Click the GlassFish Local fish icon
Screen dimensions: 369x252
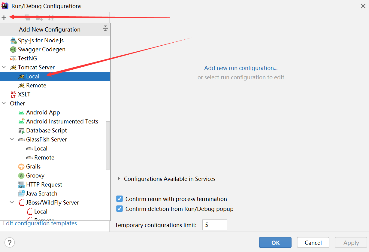29,148
